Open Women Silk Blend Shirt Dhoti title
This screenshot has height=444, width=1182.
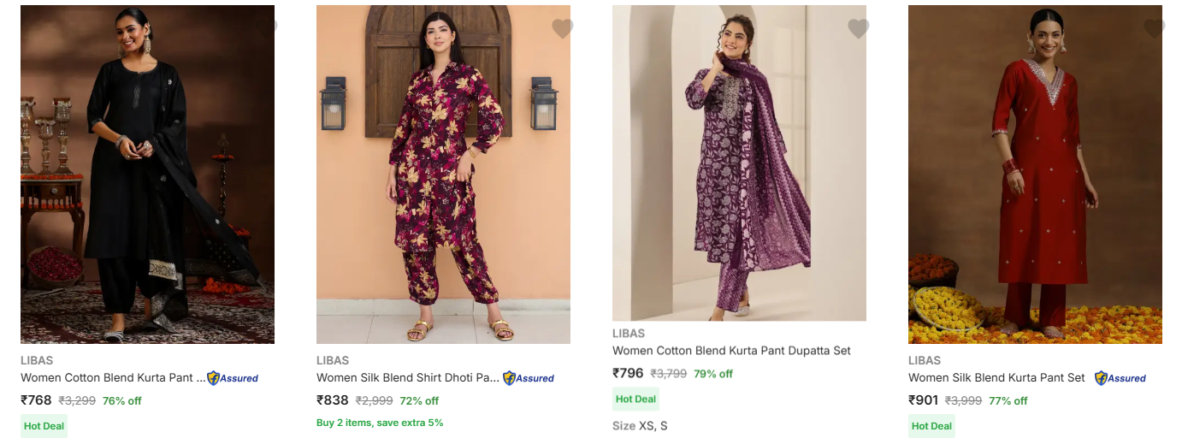coord(407,377)
